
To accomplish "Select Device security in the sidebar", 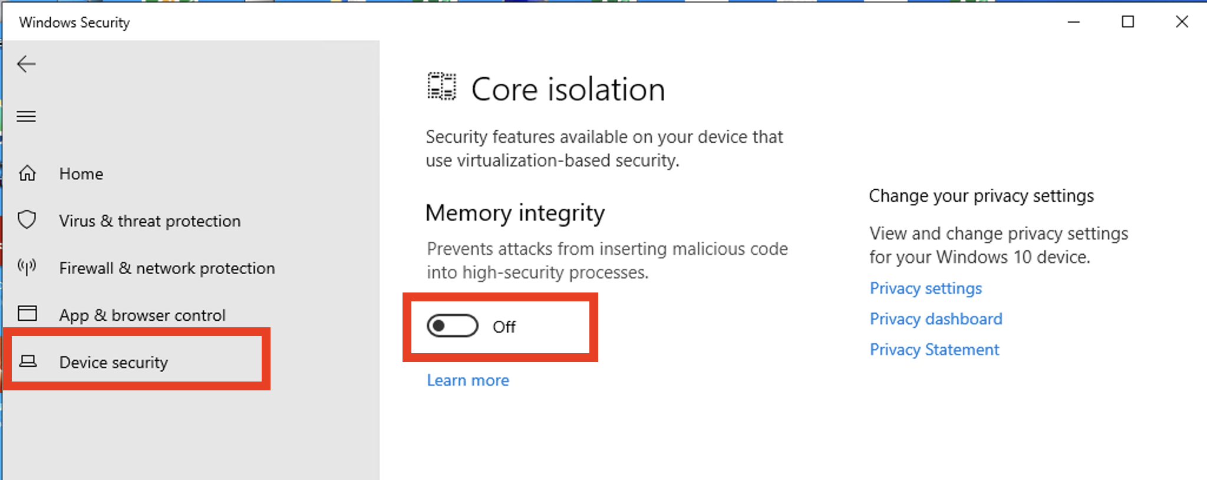I will coord(114,363).
